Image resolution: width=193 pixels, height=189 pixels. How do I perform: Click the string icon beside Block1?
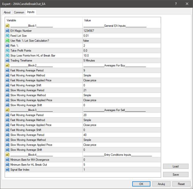(x=7, y=26)
